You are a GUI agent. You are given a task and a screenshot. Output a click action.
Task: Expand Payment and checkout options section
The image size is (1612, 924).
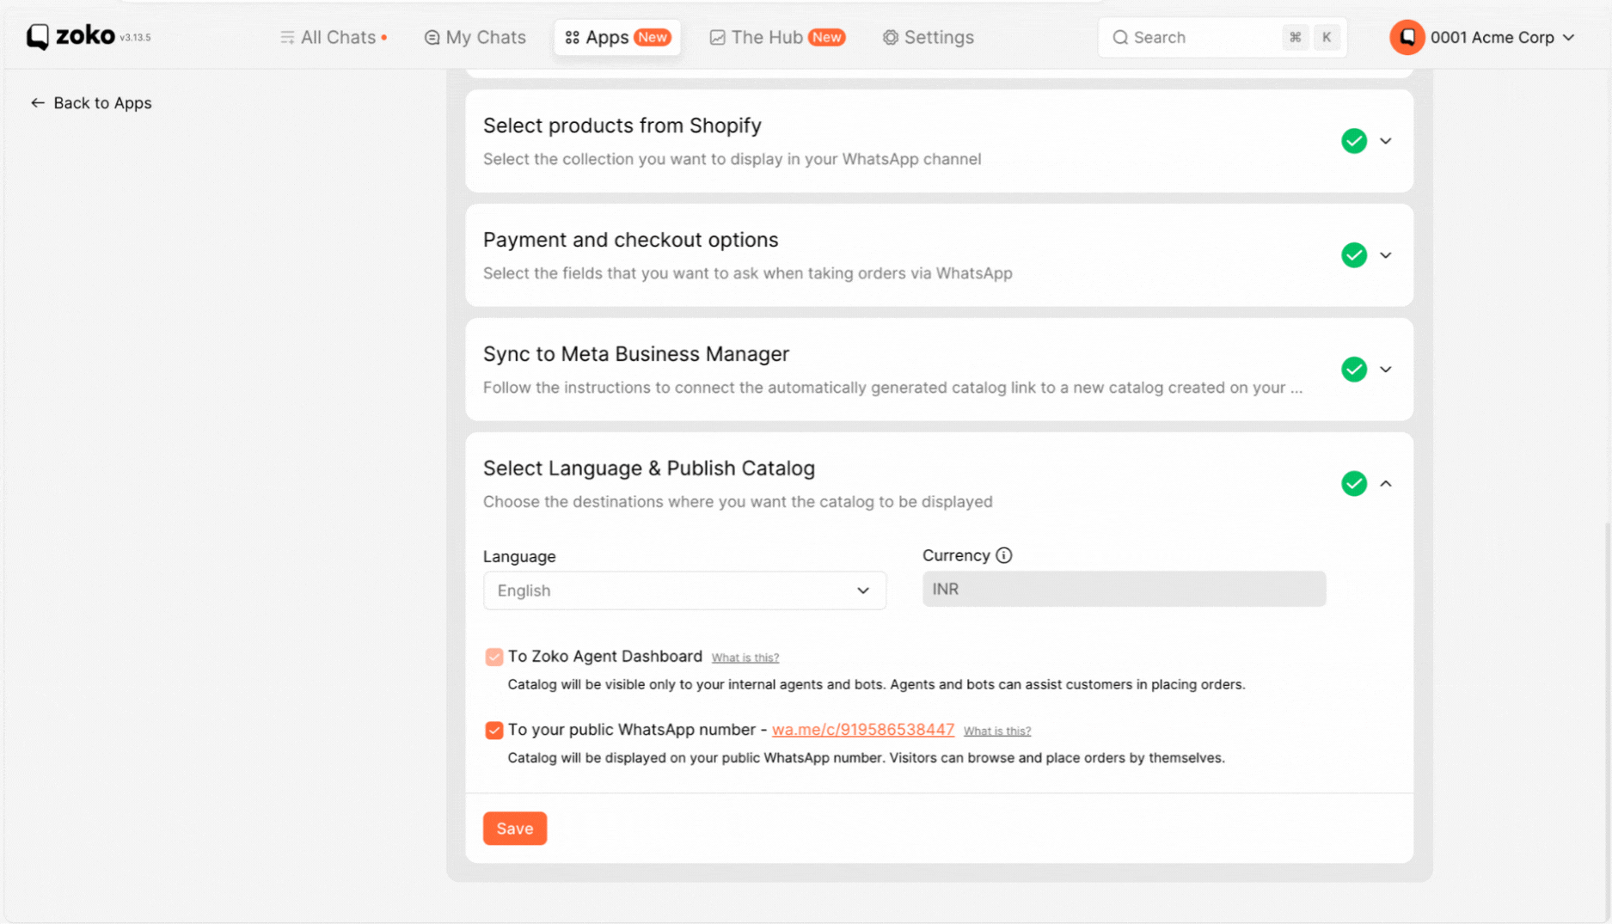tap(1385, 255)
